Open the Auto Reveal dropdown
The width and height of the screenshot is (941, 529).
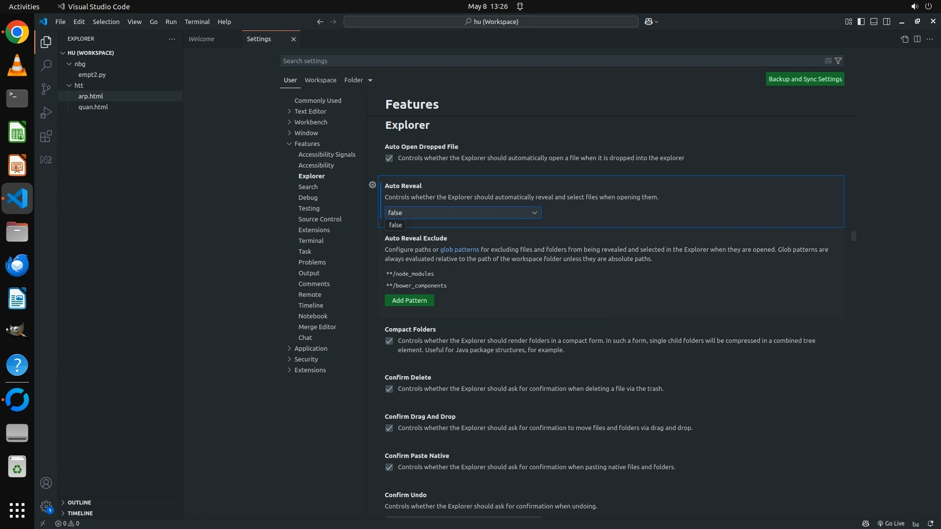[463, 213]
